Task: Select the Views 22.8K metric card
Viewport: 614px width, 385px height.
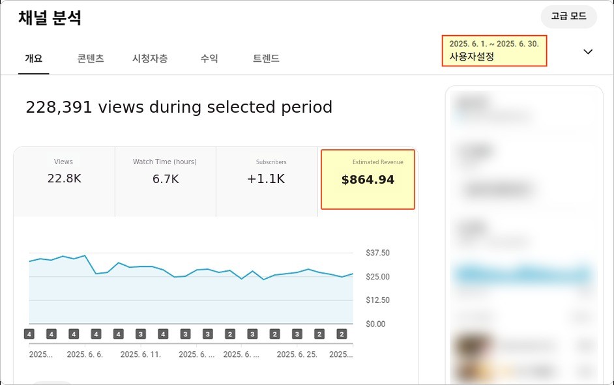Action: pyautogui.click(x=65, y=182)
